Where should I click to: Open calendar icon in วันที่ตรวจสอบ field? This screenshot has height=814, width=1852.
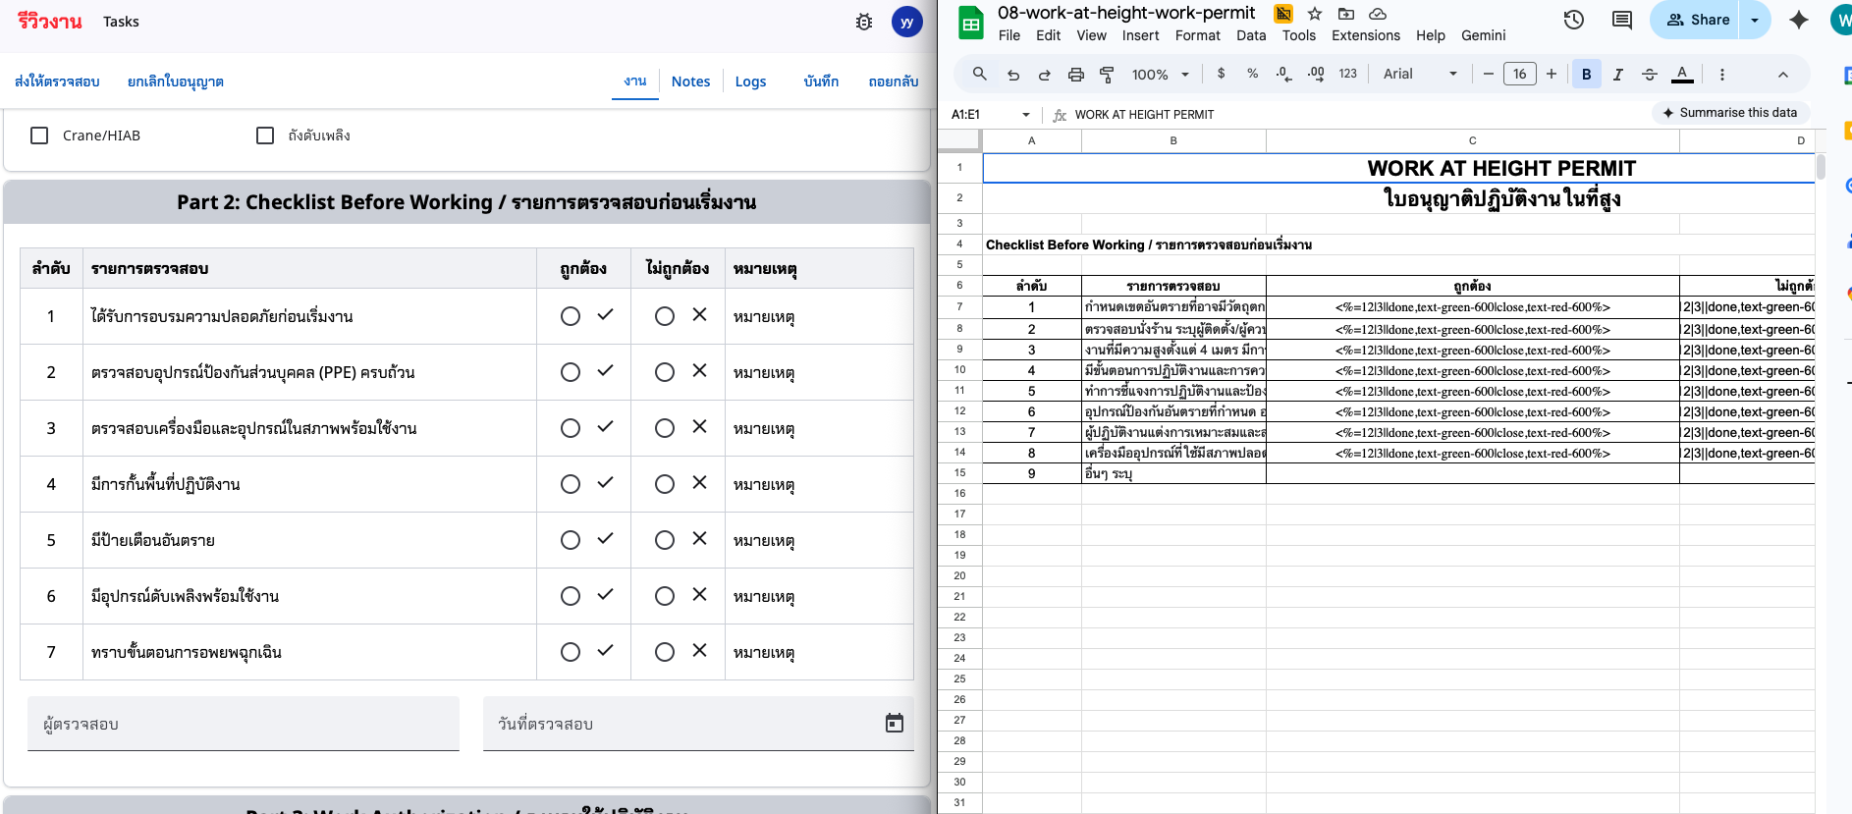[895, 723]
